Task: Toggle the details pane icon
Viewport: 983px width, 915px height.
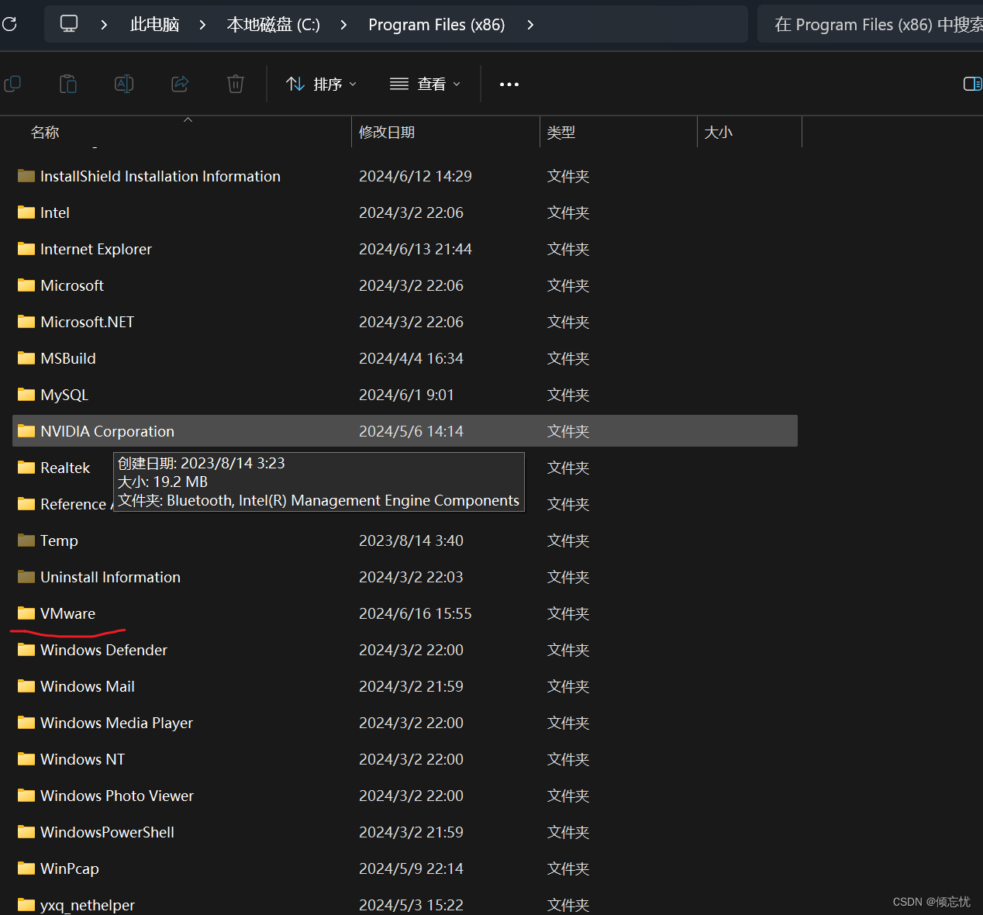Action: tap(972, 84)
